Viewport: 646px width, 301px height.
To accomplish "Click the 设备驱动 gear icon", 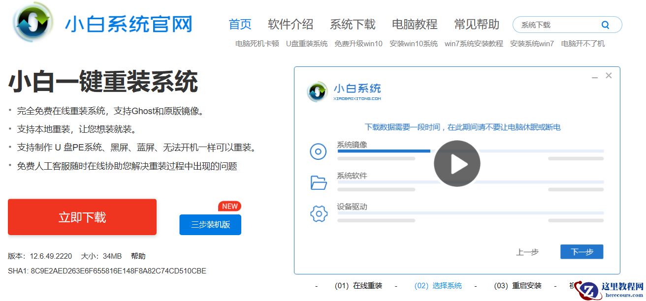I will coord(318,213).
